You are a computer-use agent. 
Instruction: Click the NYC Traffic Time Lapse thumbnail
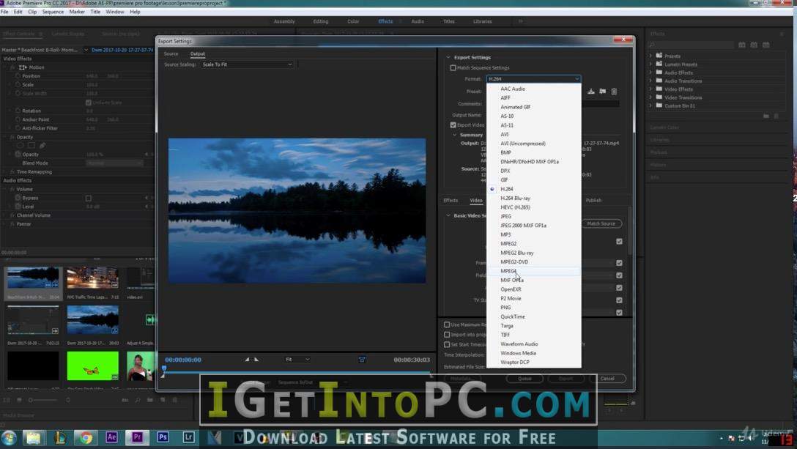coord(92,279)
